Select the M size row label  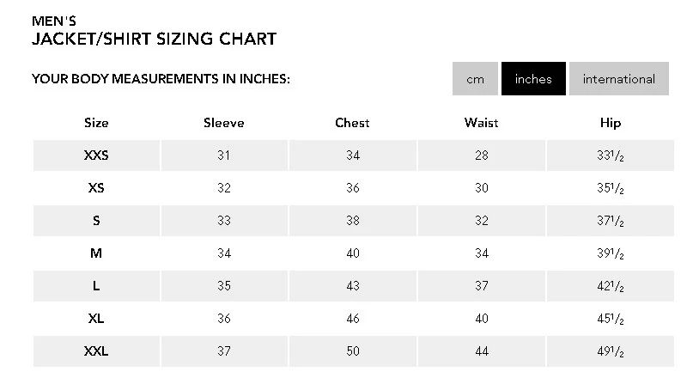click(96, 253)
